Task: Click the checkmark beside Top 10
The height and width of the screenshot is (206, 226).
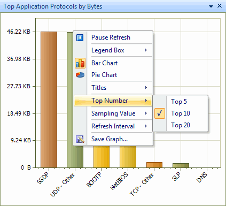Action: (160, 113)
